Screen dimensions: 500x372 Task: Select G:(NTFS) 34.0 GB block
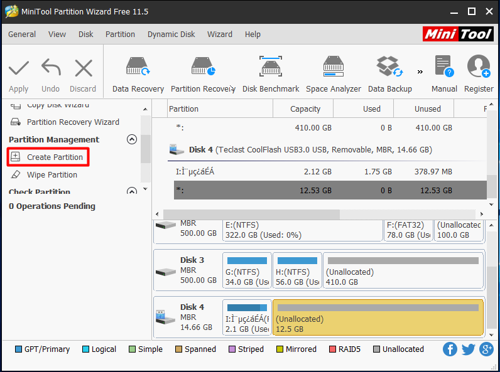tap(247, 270)
